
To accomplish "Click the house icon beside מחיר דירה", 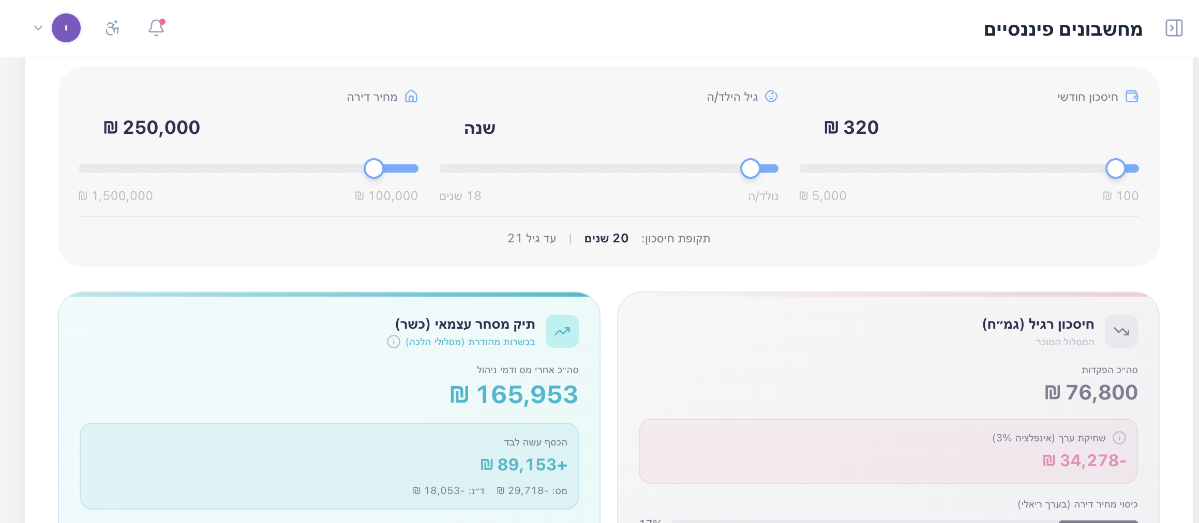I will coord(411,97).
